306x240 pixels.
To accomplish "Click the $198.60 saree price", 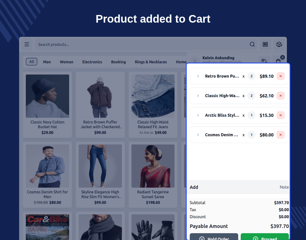I will click(x=153, y=202).
